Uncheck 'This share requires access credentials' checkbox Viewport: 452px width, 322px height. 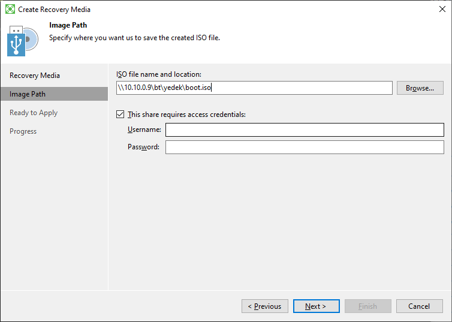[x=120, y=115]
